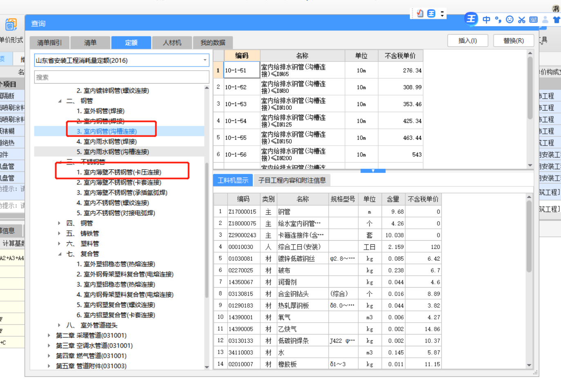561x392 pixels.
Task: Expand the 四、铜管 tree node
Action: (x=60, y=223)
